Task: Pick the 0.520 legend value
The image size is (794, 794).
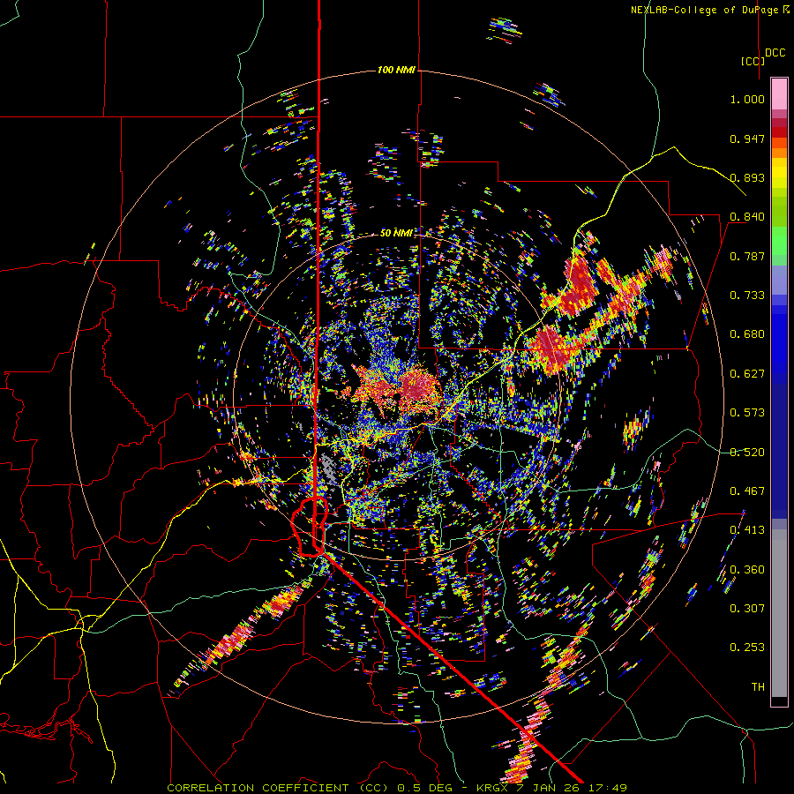Action: pyautogui.click(x=747, y=453)
